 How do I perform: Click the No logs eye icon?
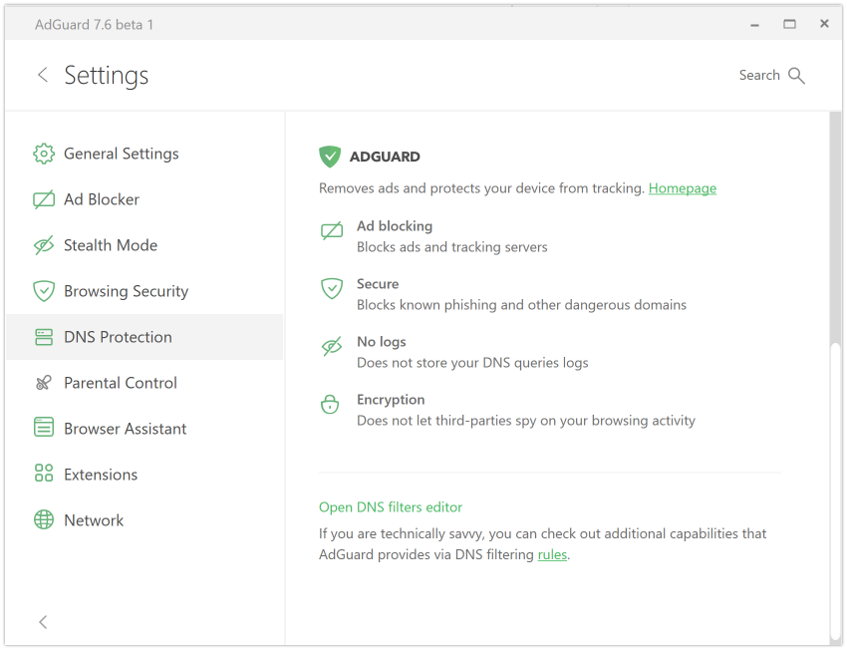coord(331,346)
